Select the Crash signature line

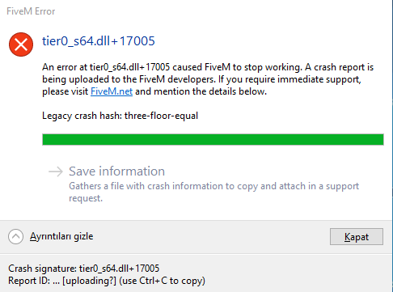[84, 269]
